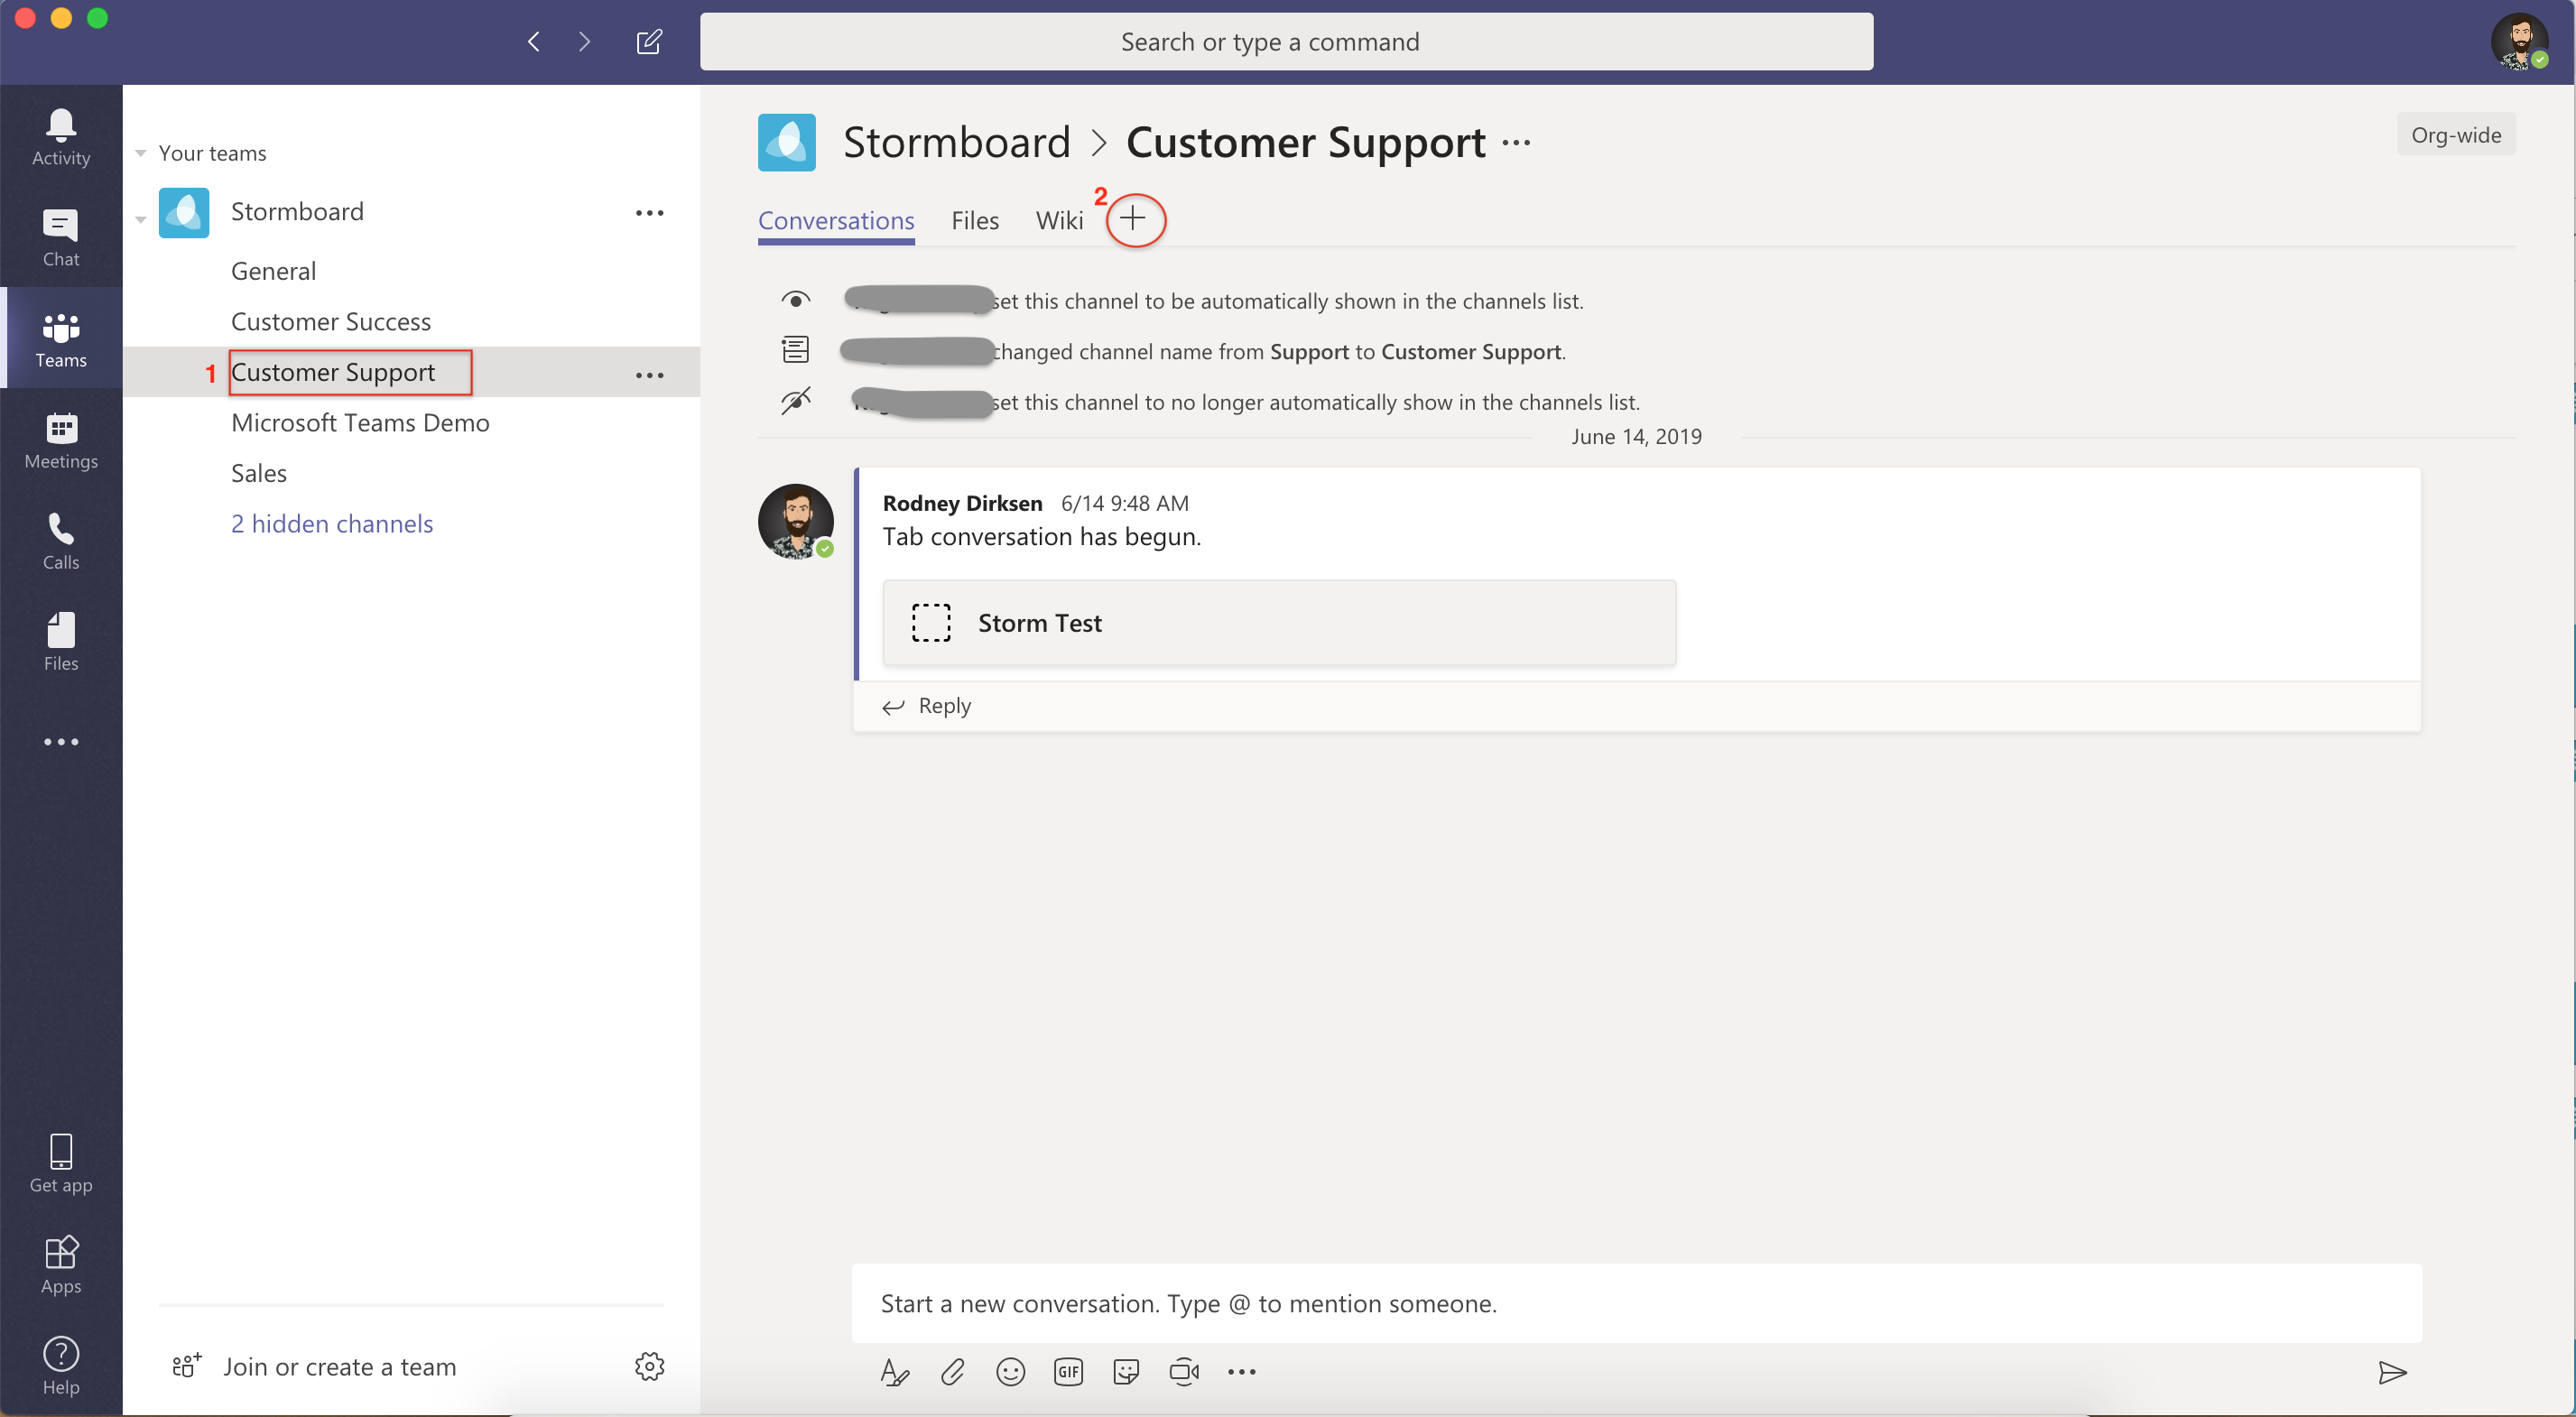Collapse the Your teams section

[141, 153]
